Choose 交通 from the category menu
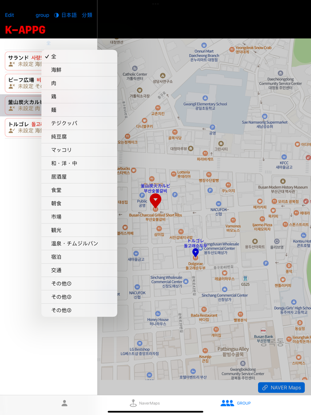This screenshot has height=415, width=311. [x=79, y=270]
